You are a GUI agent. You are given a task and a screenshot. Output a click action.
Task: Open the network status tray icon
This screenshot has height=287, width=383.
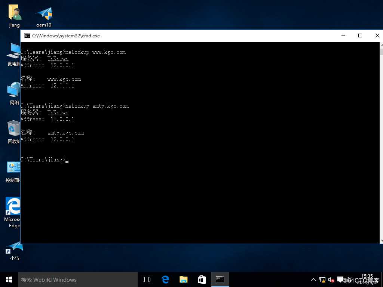pyautogui.click(x=322, y=280)
